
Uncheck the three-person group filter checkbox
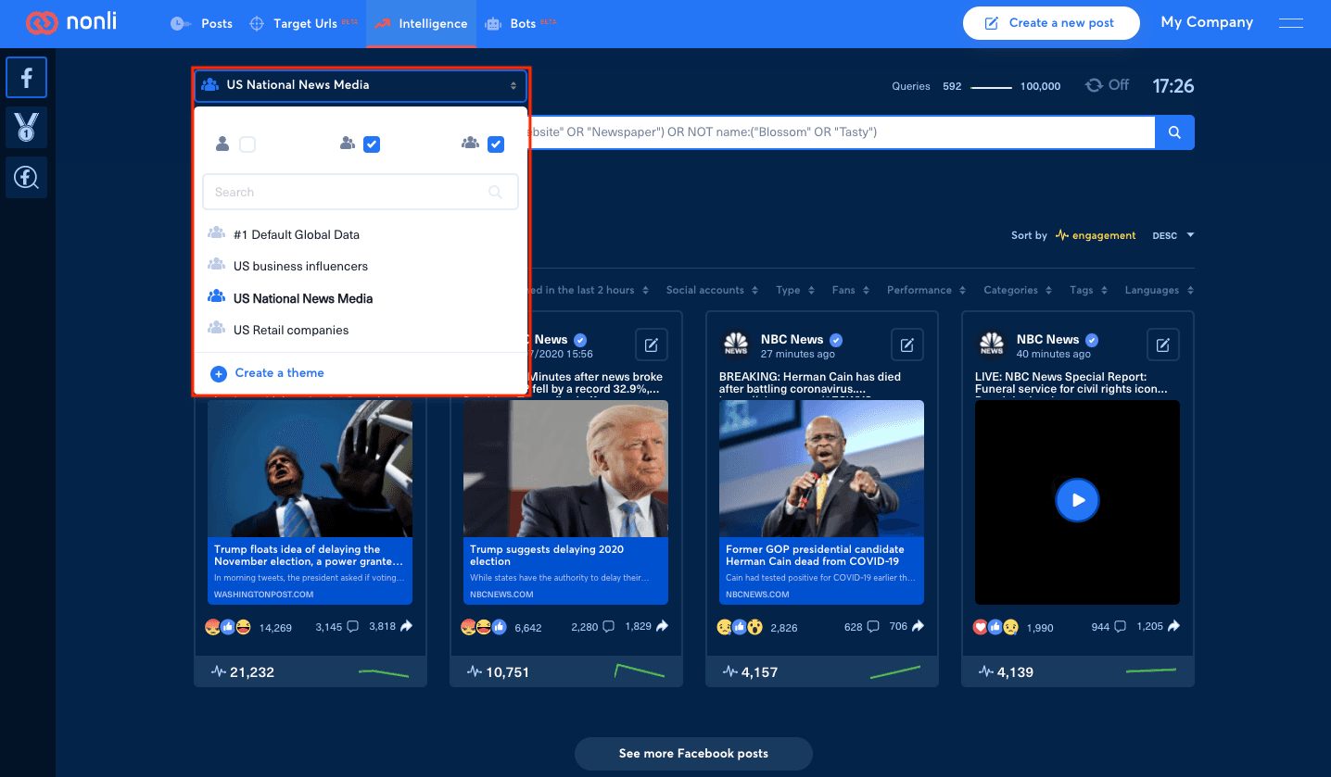click(x=496, y=144)
